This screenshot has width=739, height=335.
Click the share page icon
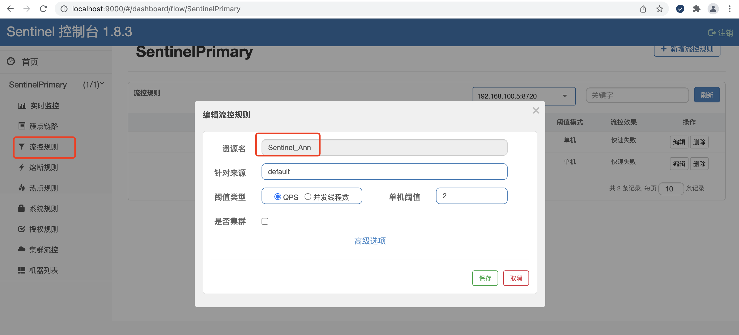[x=643, y=9]
